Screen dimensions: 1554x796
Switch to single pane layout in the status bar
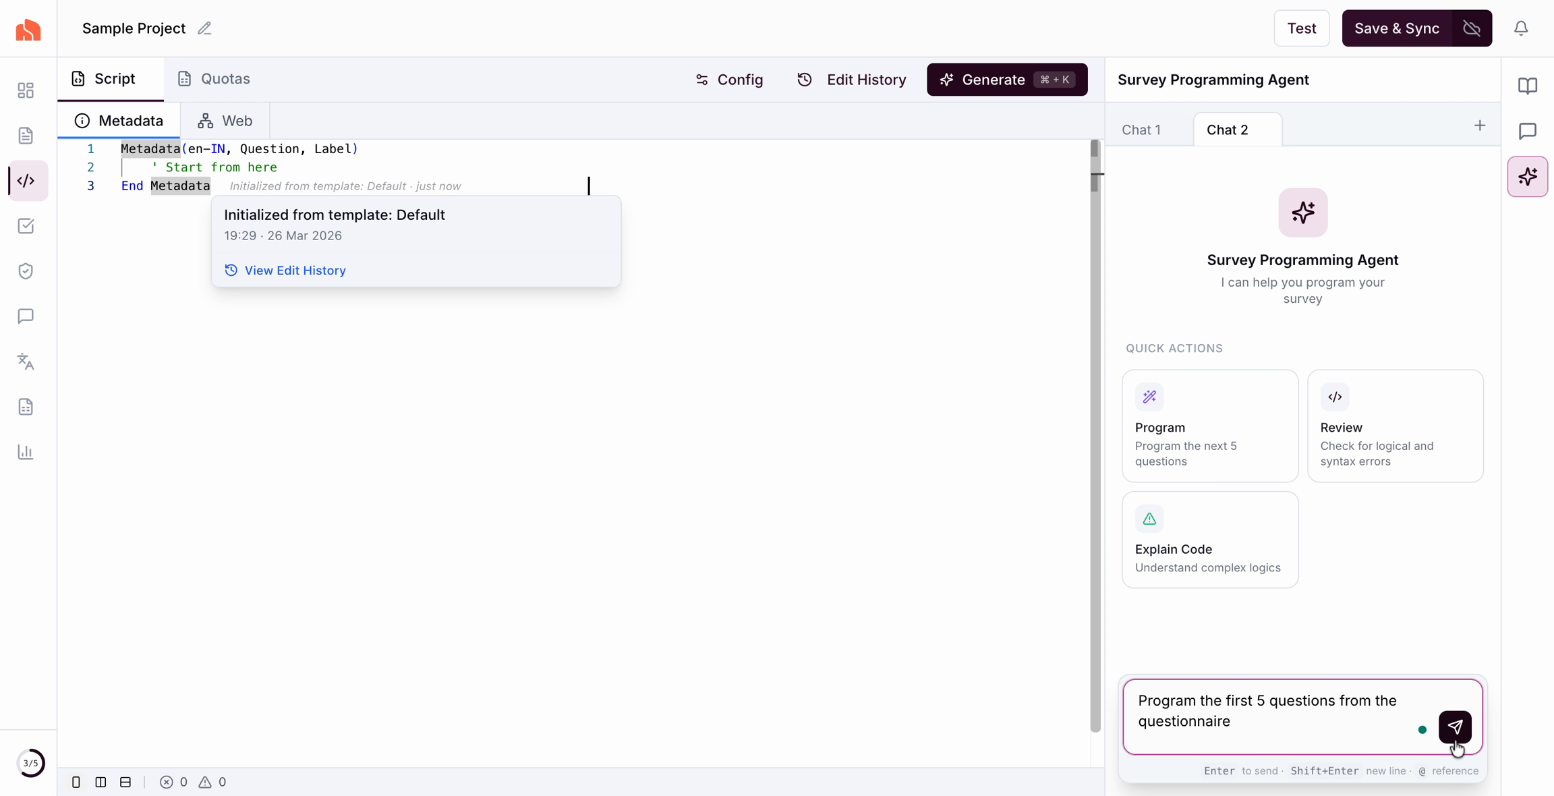(76, 782)
